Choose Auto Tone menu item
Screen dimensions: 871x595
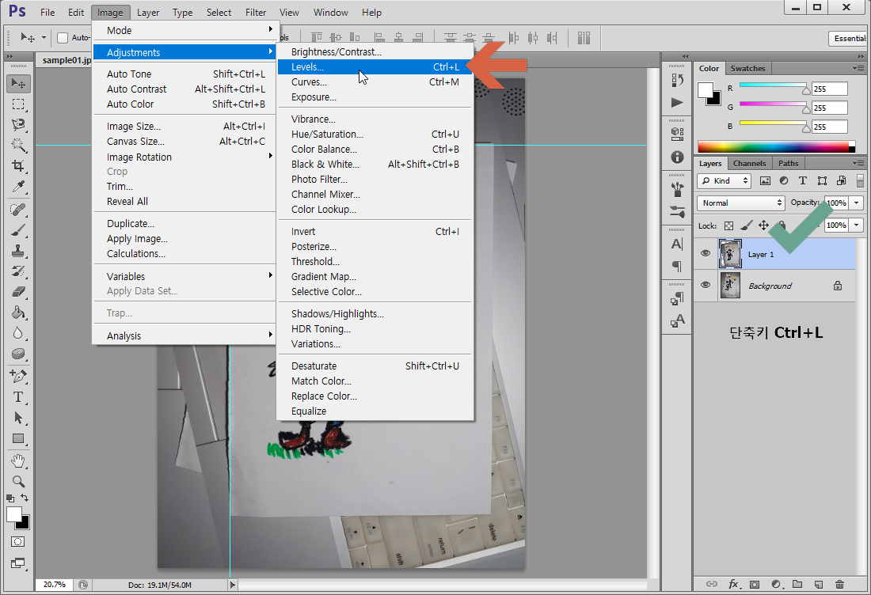[x=184, y=74]
